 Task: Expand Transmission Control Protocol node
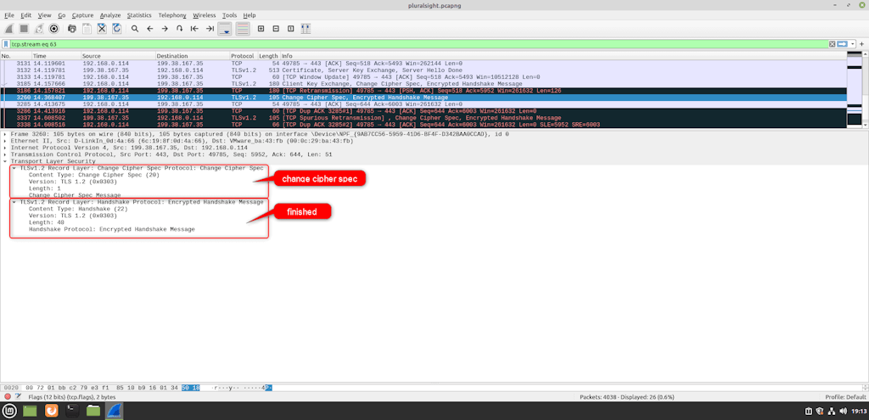[x=5, y=154]
